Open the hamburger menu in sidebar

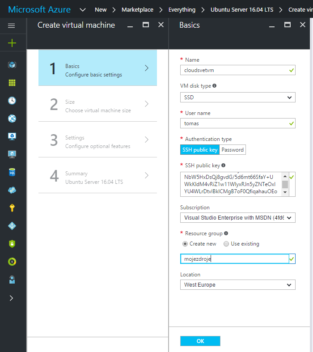[x=12, y=26]
